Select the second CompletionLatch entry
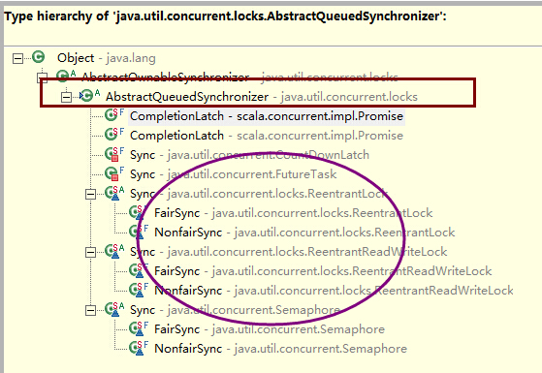This screenshot has width=542, height=373. point(267,136)
